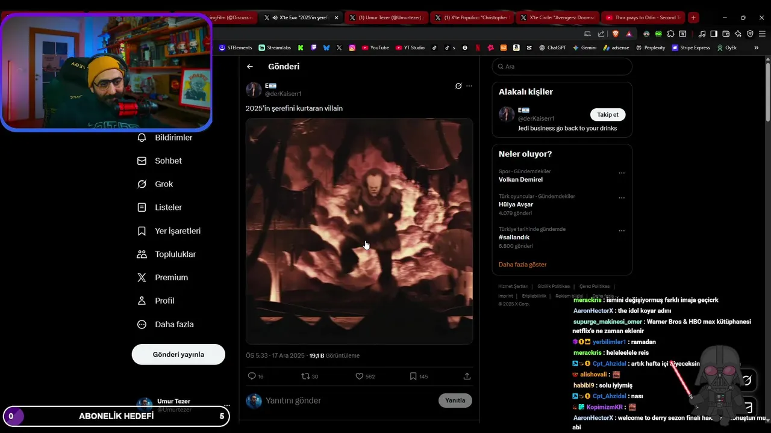Click the Yanıtını gönder reply field
Viewport: 771px width, 433px height.
click(x=349, y=401)
